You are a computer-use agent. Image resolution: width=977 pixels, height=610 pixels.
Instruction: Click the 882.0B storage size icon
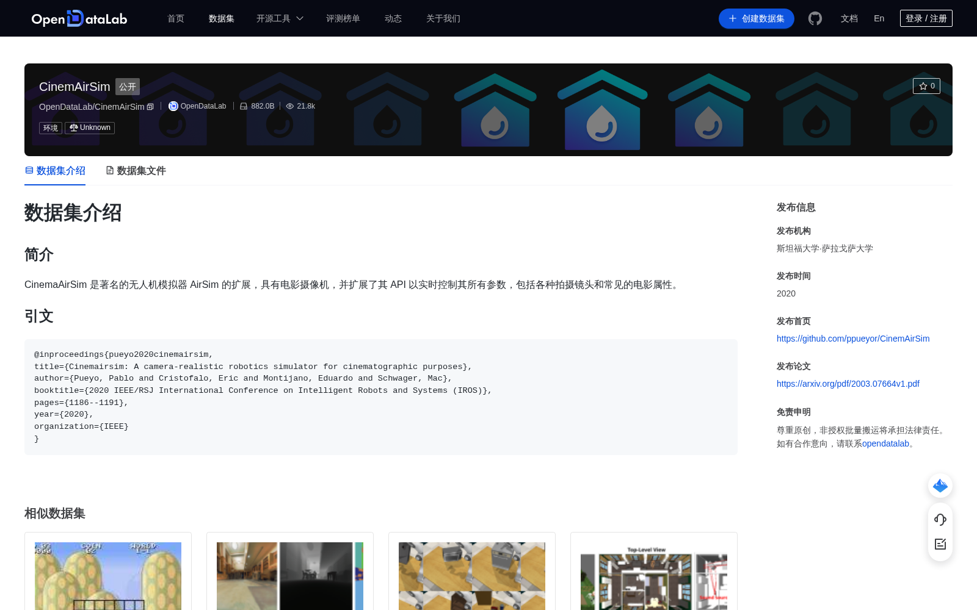[x=244, y=106]
